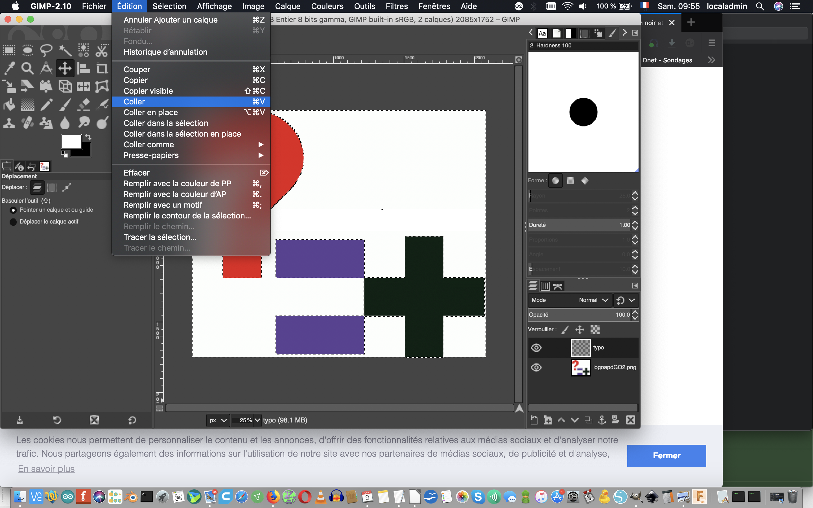813x508 pixels.
Task: Choose the Crop tool
Action: coord(102,69)
